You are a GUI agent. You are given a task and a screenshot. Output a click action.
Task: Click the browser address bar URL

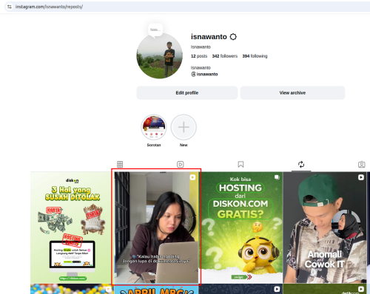click(x=49, y=7)
